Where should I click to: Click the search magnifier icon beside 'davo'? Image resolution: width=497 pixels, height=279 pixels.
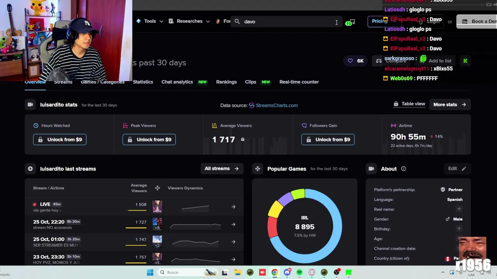tap(237, 22)
